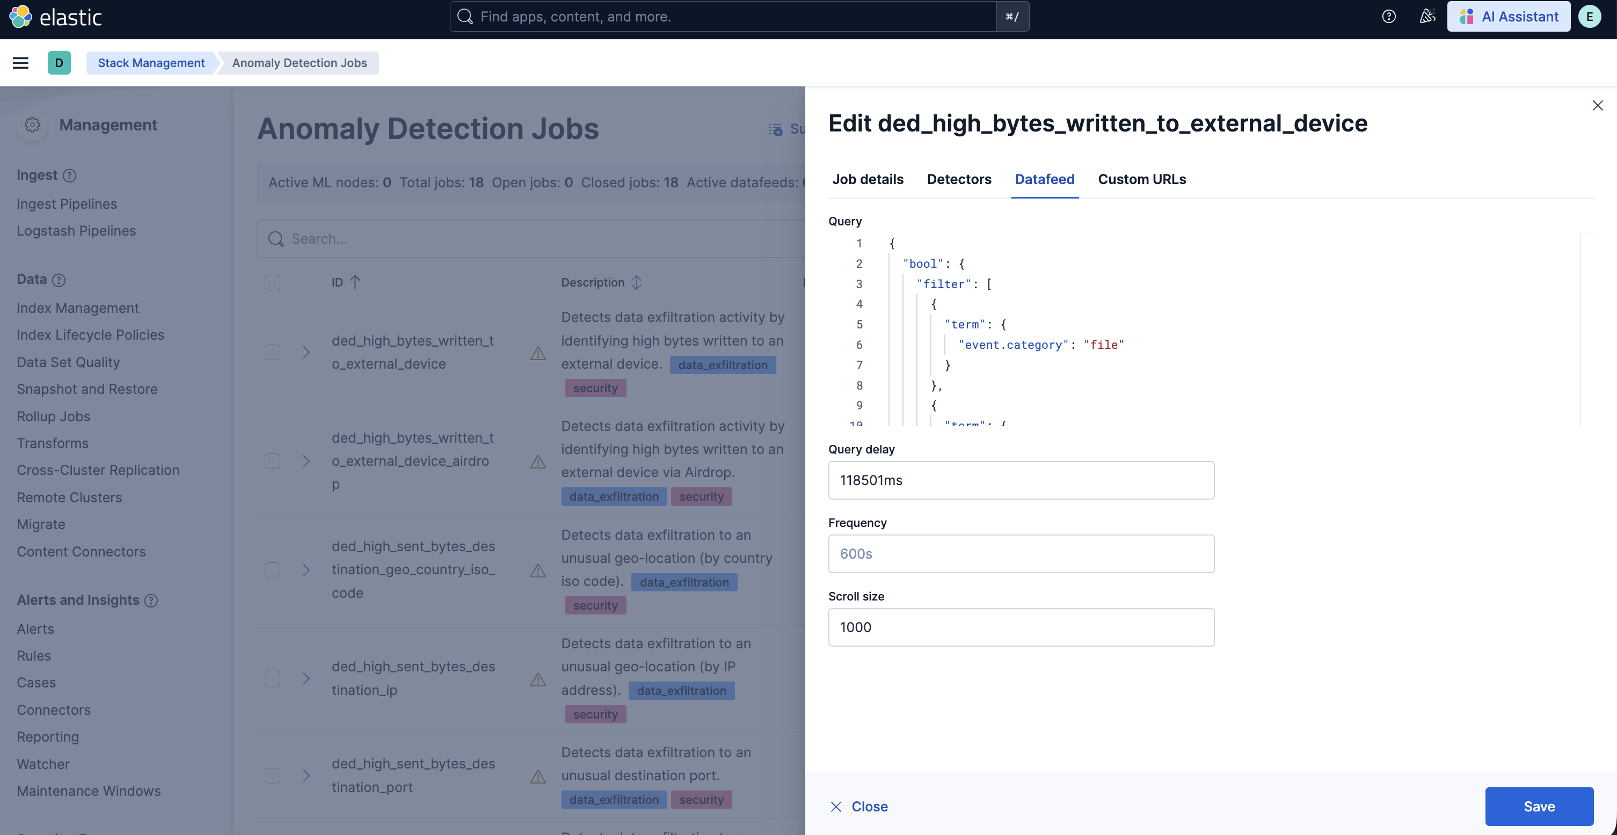
Task: Expand details for ded_high_bytes_written_to_external_device
Action: coord(305,353)
